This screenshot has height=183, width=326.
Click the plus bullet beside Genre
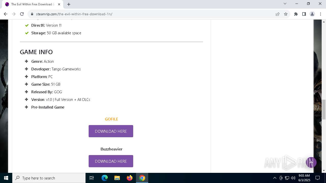pos(26,61)
